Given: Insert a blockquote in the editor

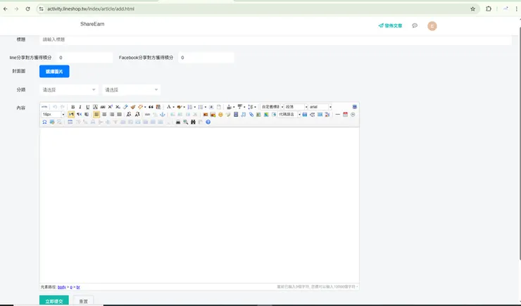Looking at the screenshot, I should [151, 107].
